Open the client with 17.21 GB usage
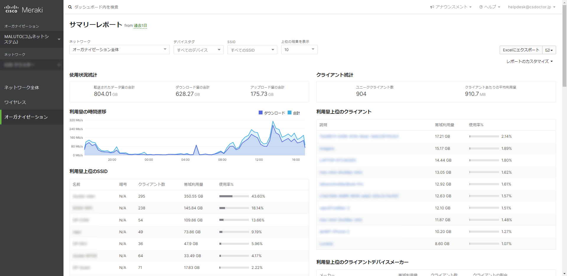Screen dimensions: 567x276 359,137
